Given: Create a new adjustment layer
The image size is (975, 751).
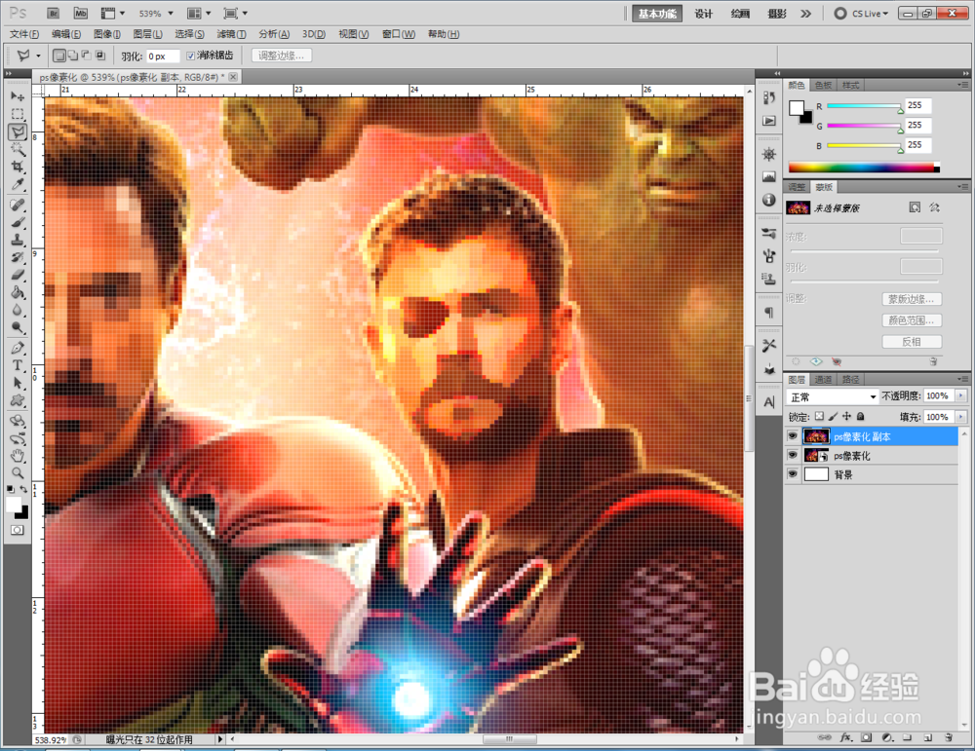Looking at the screenshot, I should point(887,737).
